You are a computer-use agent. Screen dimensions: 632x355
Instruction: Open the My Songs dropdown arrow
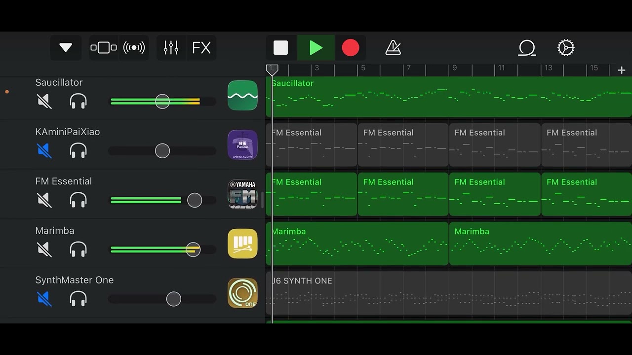(x=66, y=48)
